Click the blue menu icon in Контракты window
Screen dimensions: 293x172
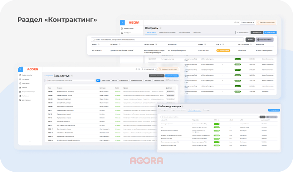[x=122, y=23]
